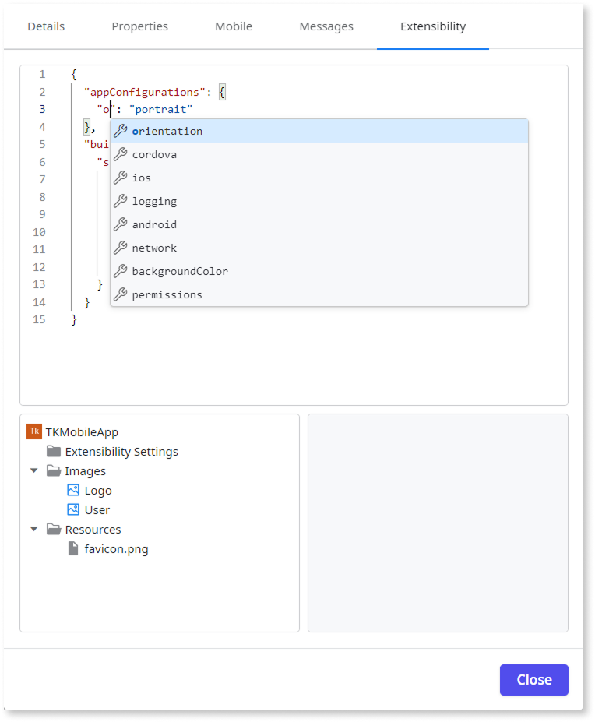595x722 pixels.
Task: Collapse the Images folder in the tree
Action: (33, 470)
